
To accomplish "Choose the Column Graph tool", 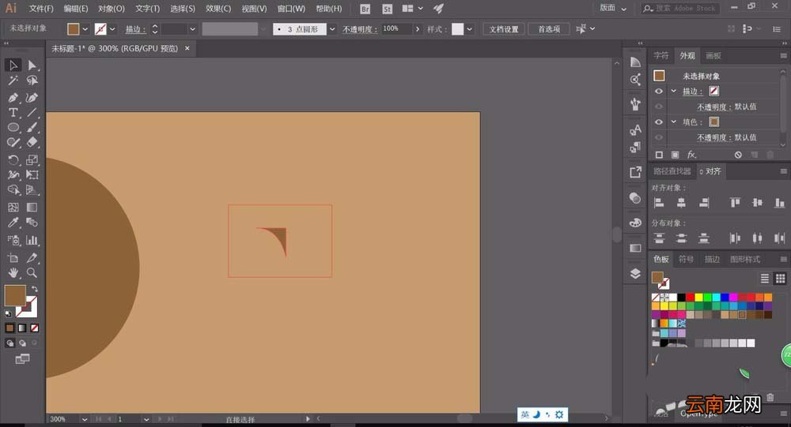I will click(x=32, y=240).
